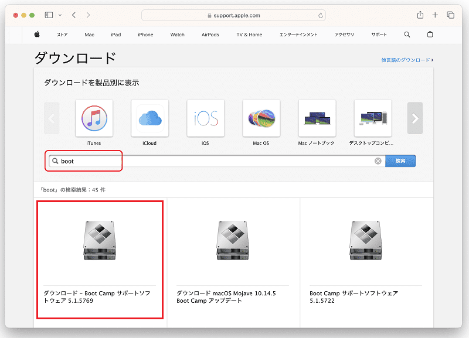469x338 pixels.
Task: Open a new tab with plus icon
Action: coord(435,15)
